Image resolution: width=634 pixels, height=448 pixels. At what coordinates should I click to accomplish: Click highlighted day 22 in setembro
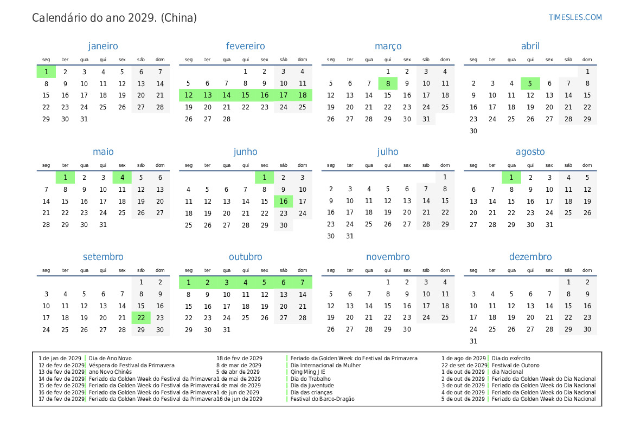click(x=141, y=318)
